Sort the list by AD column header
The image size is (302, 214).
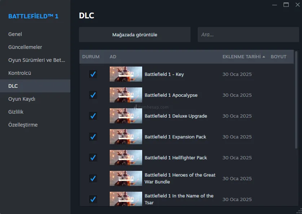(113, 57)
